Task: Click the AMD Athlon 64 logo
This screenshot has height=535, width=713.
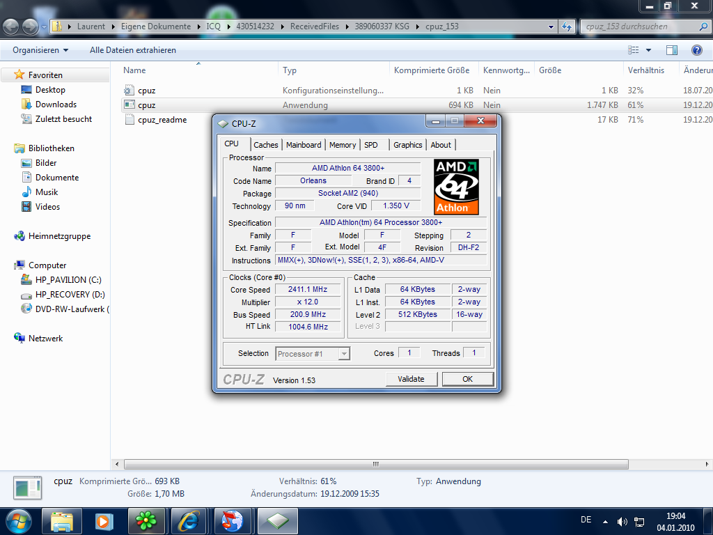Action: 456,187
